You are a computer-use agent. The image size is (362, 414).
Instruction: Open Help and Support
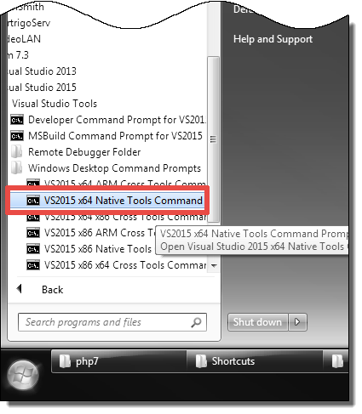pos(273,39)
